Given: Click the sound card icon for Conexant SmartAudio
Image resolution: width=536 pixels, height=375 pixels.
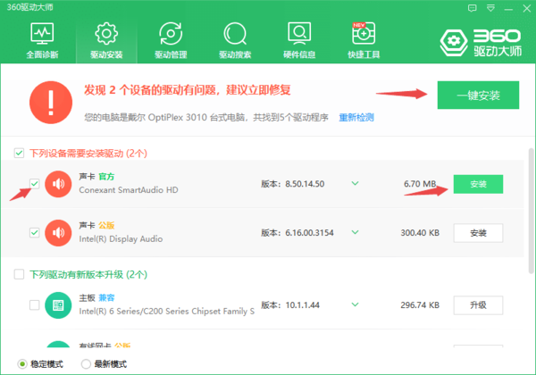Looking at the screenshot, I should (58, 184).
